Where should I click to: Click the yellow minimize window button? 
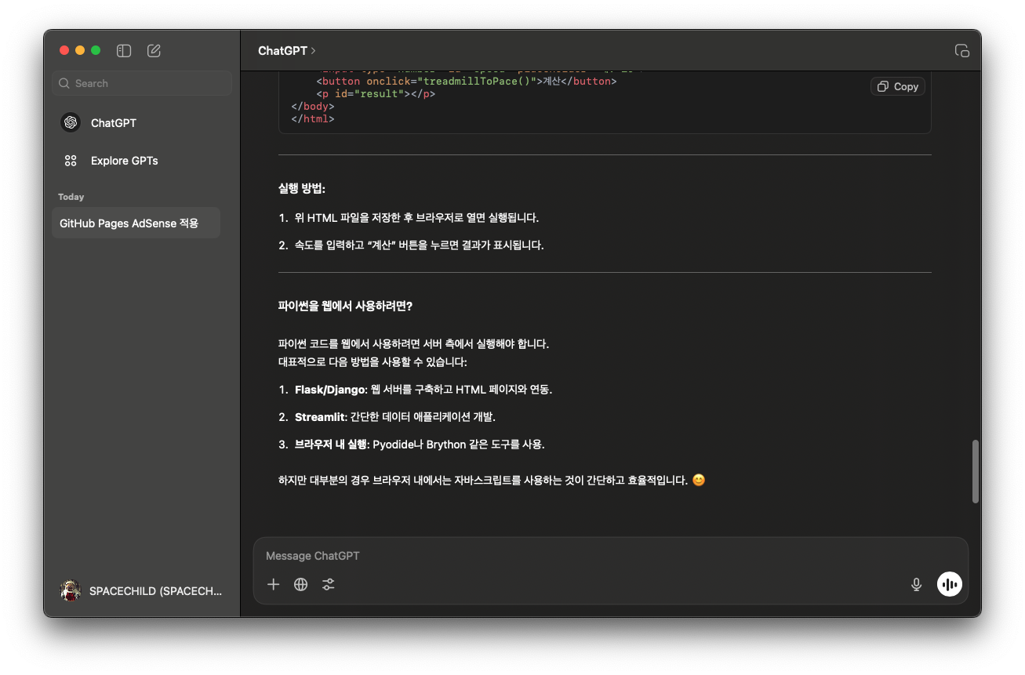tap(80, 50)
